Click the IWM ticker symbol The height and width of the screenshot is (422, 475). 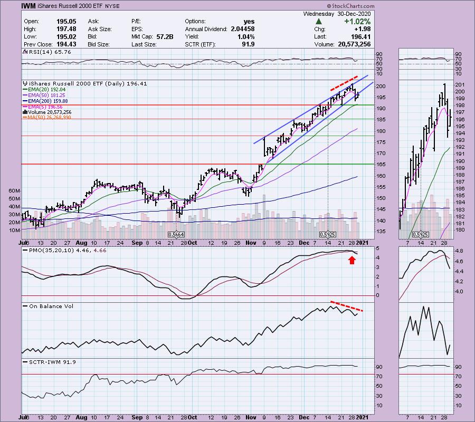click(28, 6)
